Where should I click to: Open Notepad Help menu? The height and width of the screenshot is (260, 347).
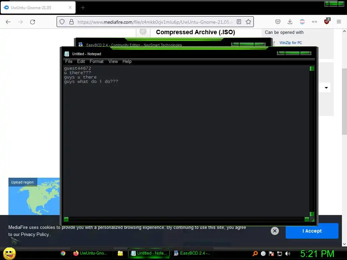click(127, 62)
